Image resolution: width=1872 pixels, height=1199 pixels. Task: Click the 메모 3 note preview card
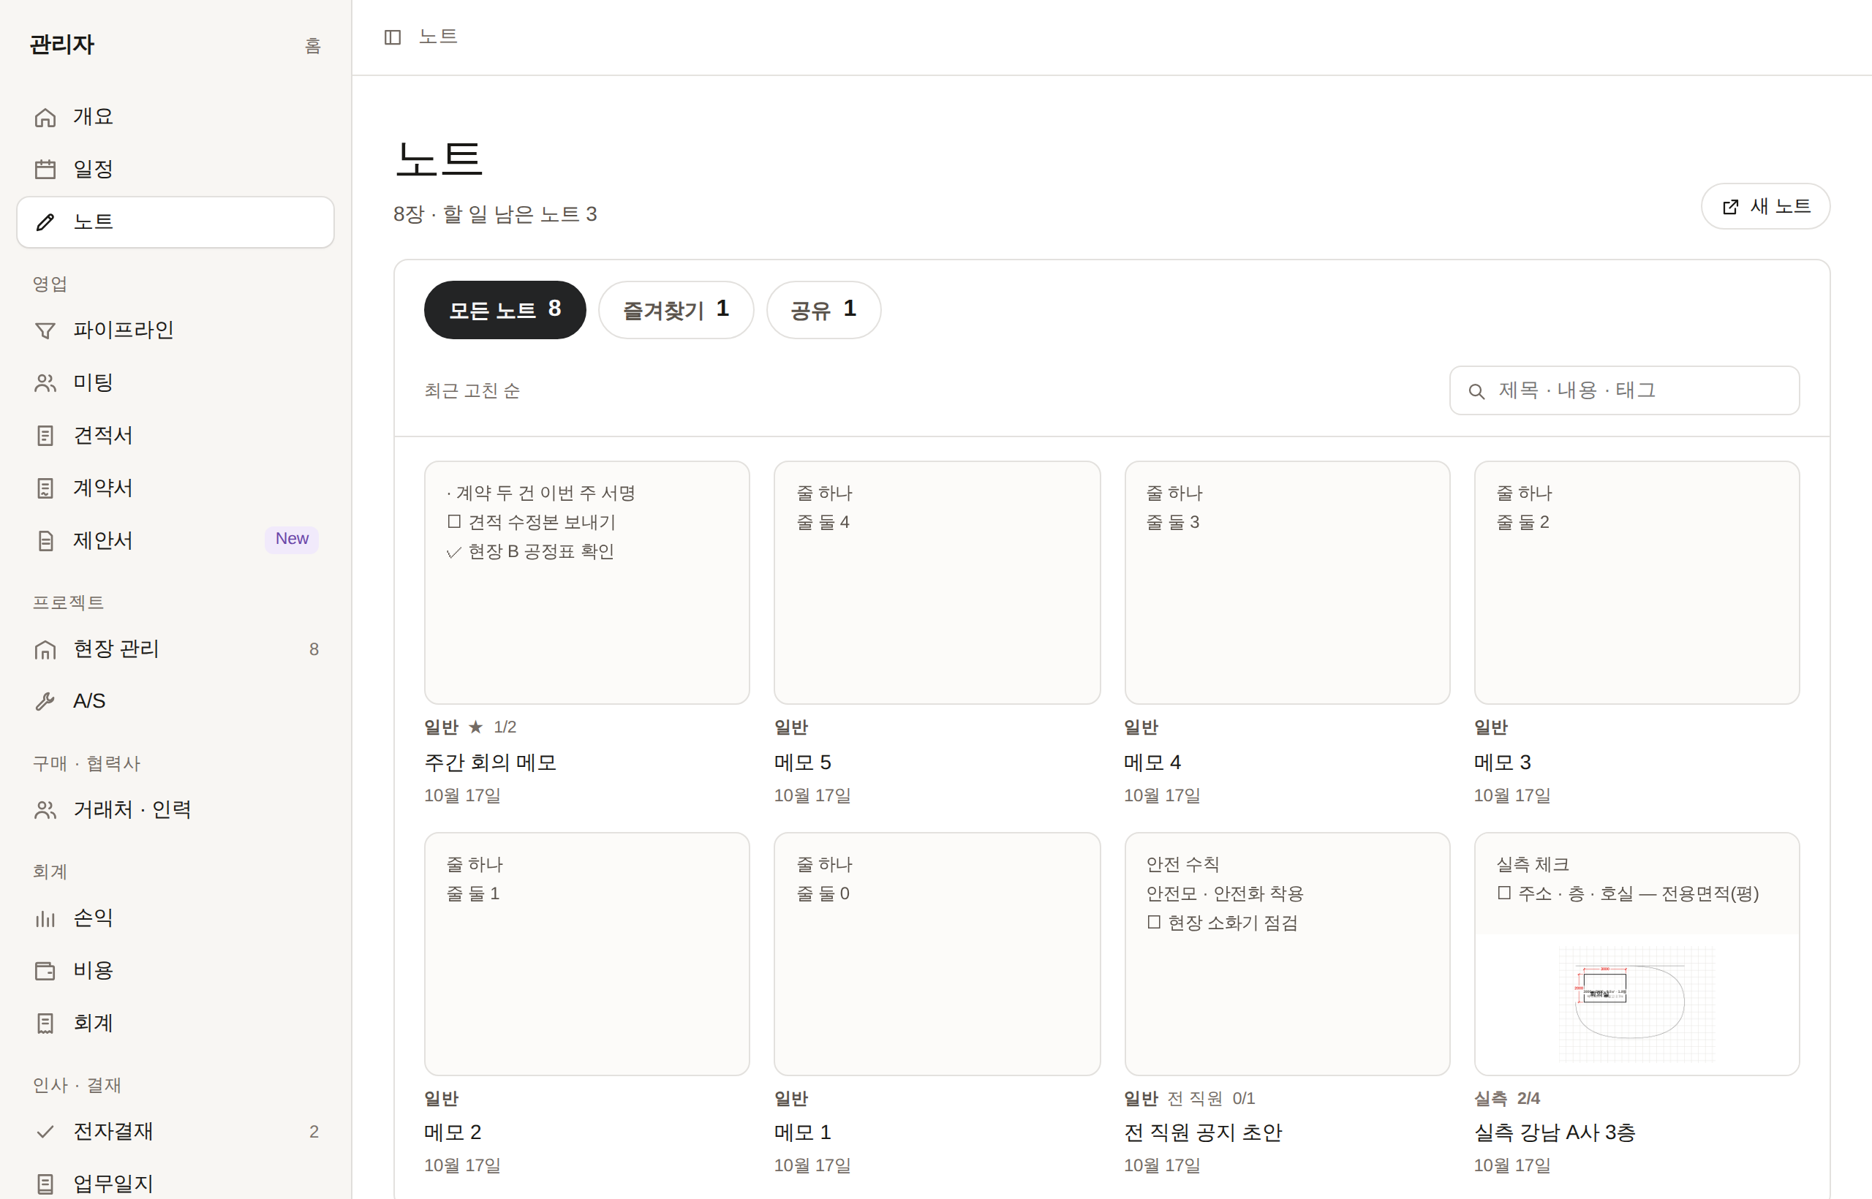tap(1637, 583)
